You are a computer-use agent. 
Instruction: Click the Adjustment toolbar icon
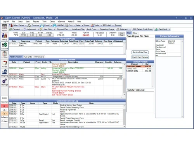(x=25, y=29)
